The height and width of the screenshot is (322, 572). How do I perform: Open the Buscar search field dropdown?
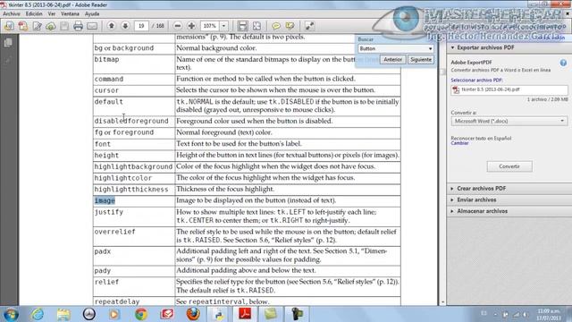430,48
